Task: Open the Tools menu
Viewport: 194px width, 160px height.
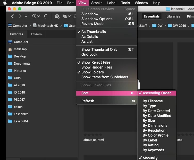Action: pos(125,3)
